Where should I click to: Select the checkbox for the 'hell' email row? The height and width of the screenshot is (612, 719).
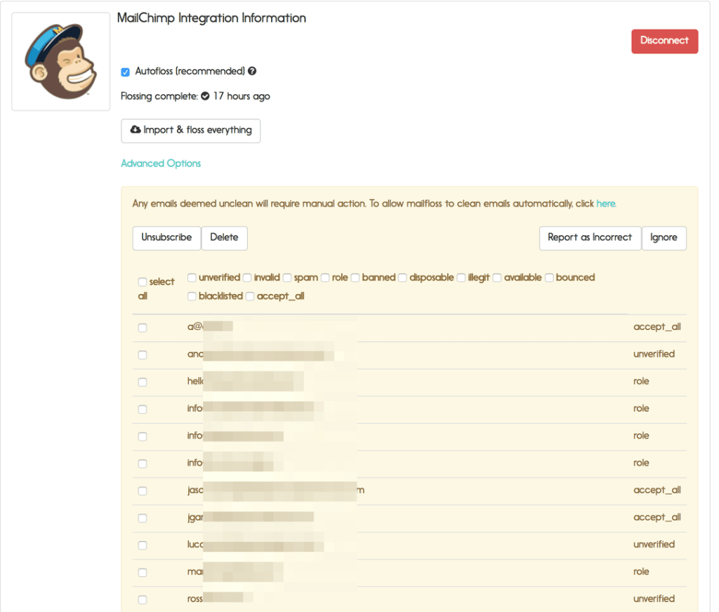[143, 382]
